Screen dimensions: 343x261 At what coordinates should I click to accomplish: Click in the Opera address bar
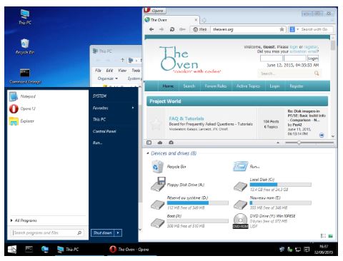(x=245, y=29)
